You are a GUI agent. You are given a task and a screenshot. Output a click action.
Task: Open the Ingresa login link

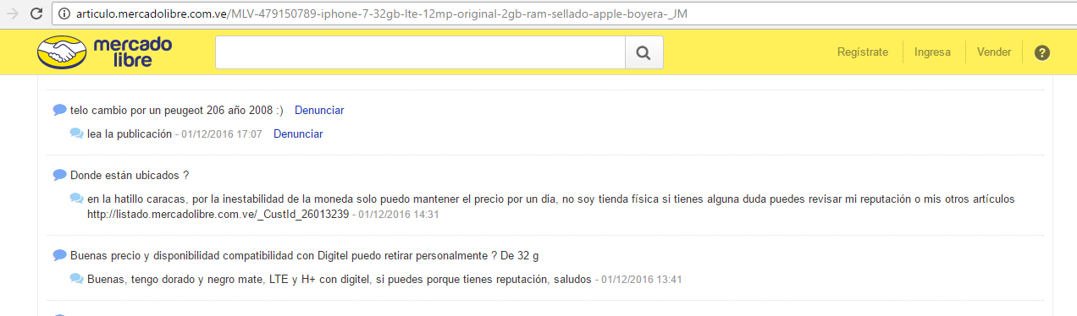[932, 52]
